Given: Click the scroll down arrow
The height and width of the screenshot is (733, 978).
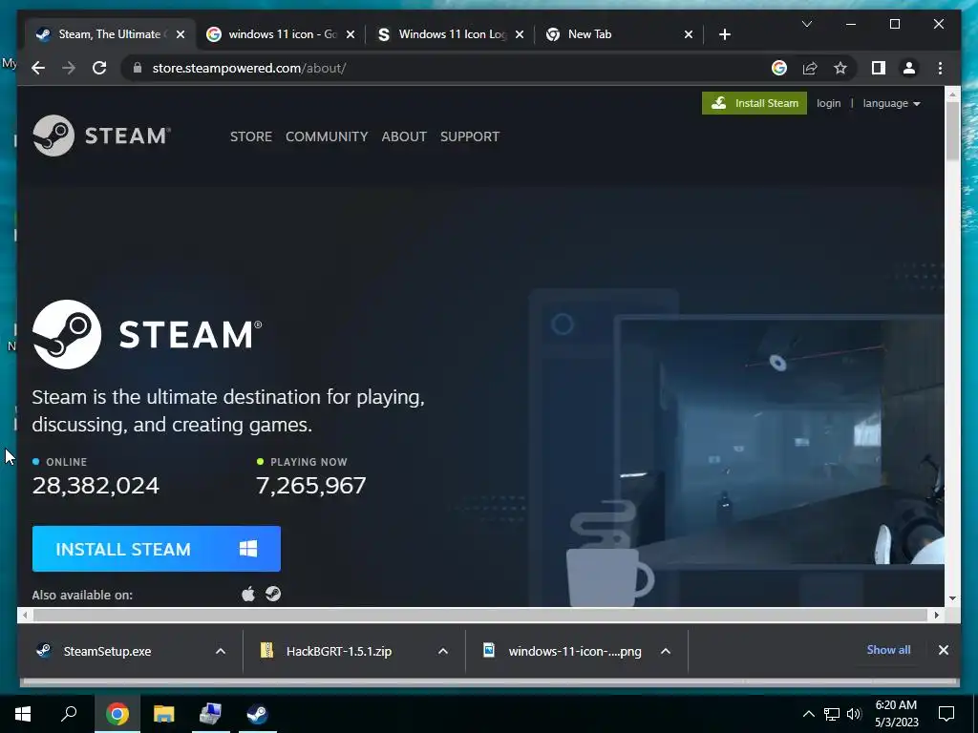Looking at the screenshot, I should (x=952, y=598).
